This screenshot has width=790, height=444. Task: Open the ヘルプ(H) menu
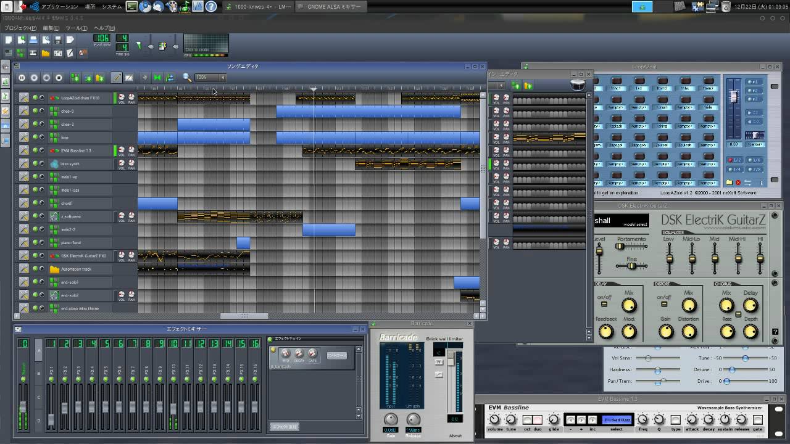pyautogui.click(x=104, y=28)
